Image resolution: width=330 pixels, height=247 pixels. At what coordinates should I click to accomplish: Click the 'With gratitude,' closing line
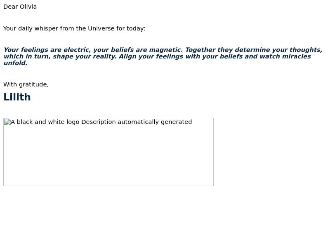pos(26,84)
